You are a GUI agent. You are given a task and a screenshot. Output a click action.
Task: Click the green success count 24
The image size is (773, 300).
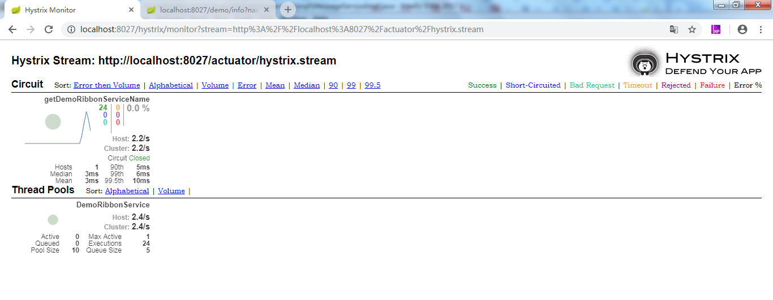point(103,107)
